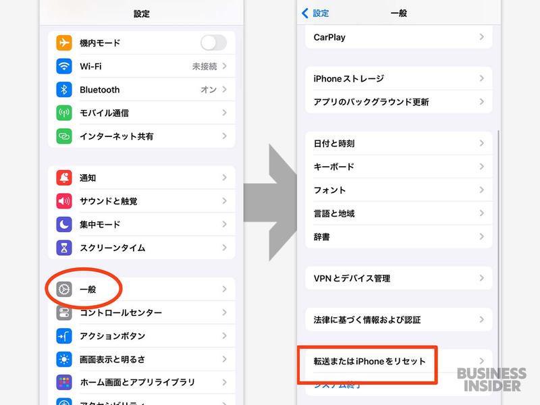Open chevron on CarPlay row
Image resolution: width=540 pixels, height=405 pixels.
[482, 37]
